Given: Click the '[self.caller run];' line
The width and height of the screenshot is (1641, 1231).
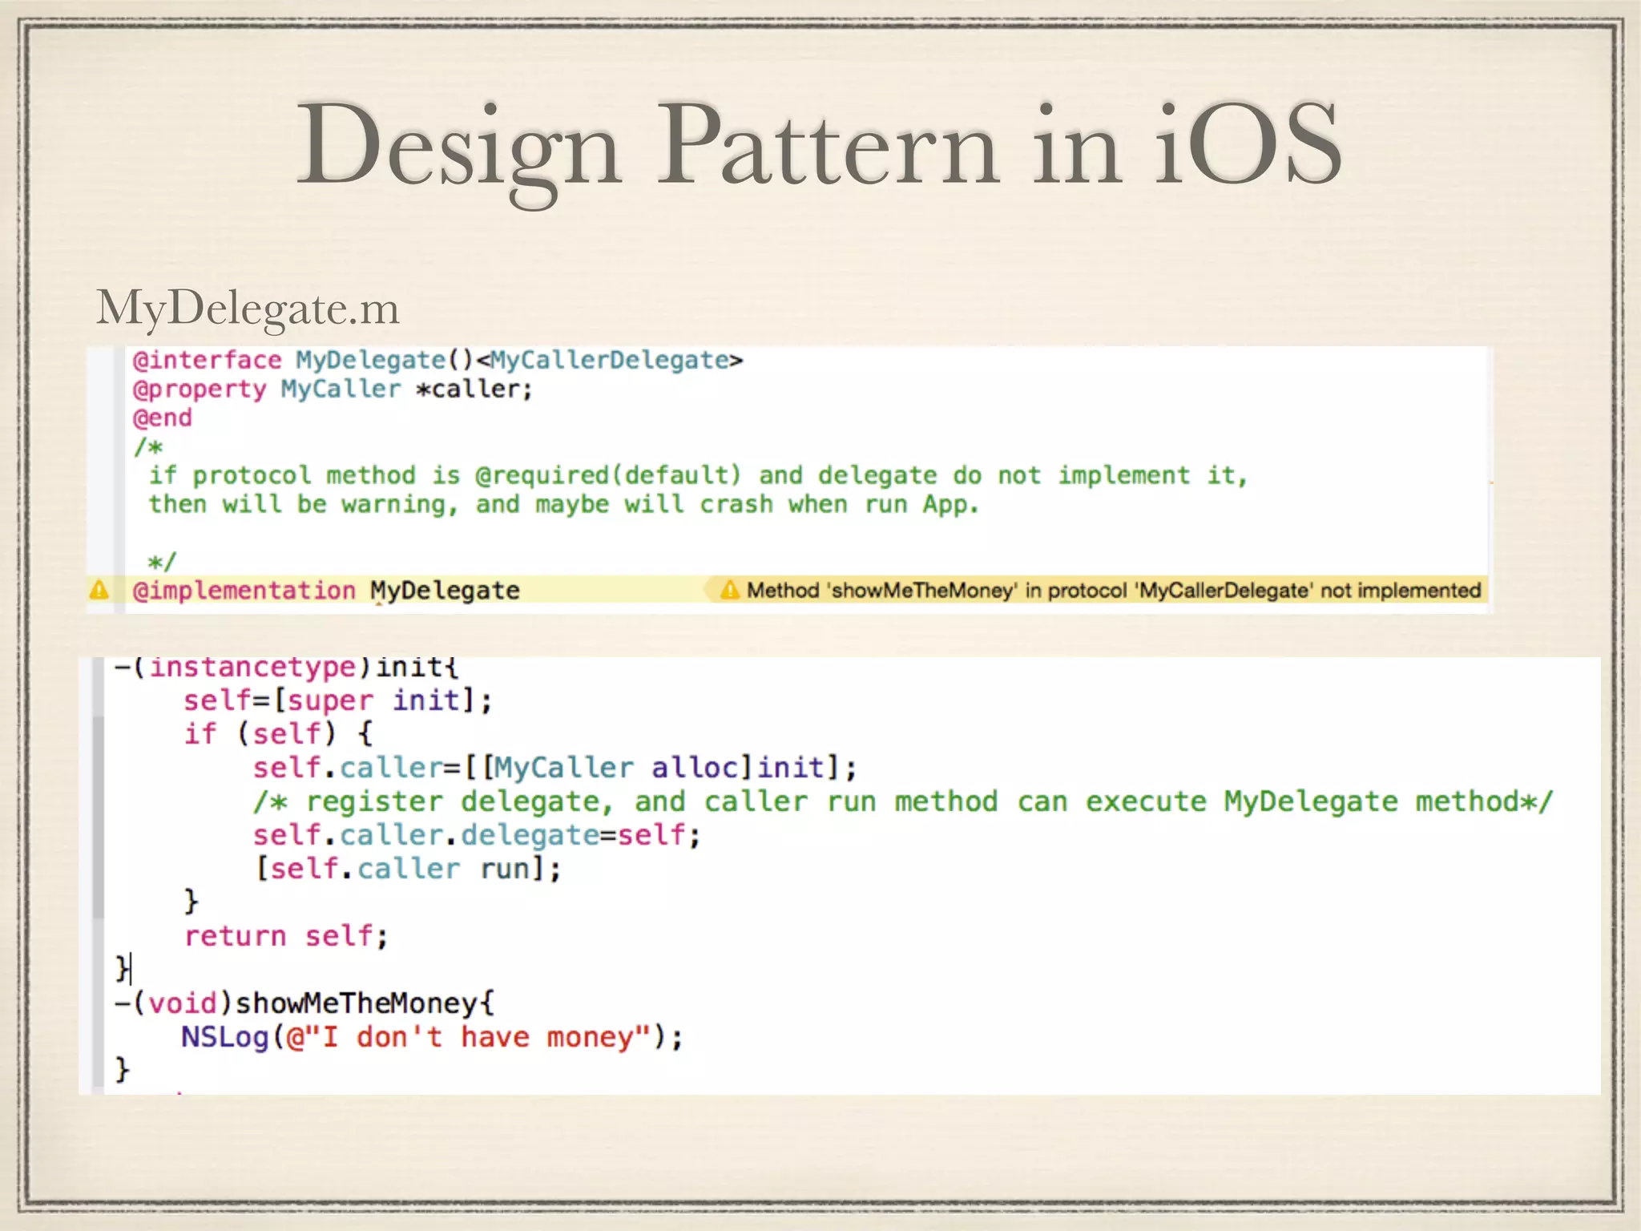Looking at the screenshot, I should click(x=408, y=869).
